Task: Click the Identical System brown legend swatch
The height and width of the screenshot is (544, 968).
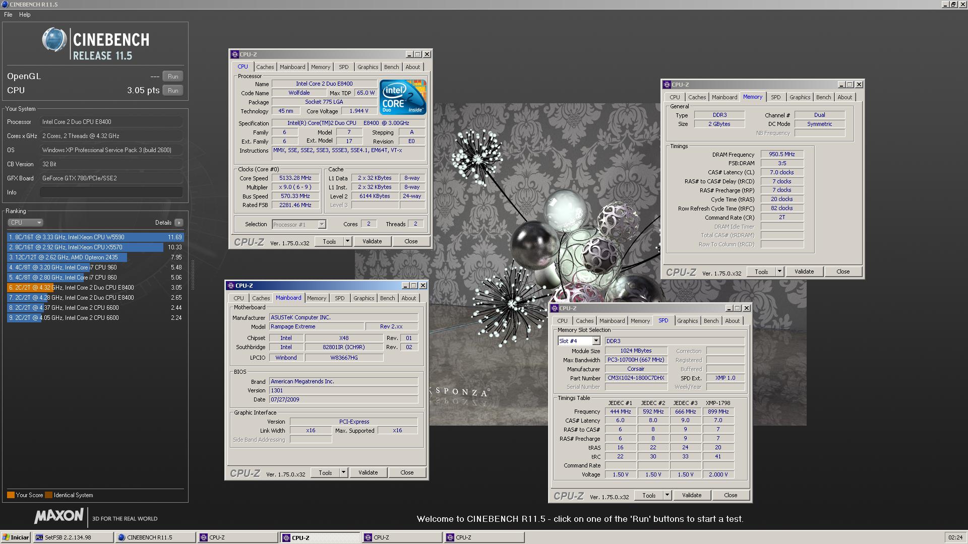Action: pyautogui.click(x=48, y=495)
